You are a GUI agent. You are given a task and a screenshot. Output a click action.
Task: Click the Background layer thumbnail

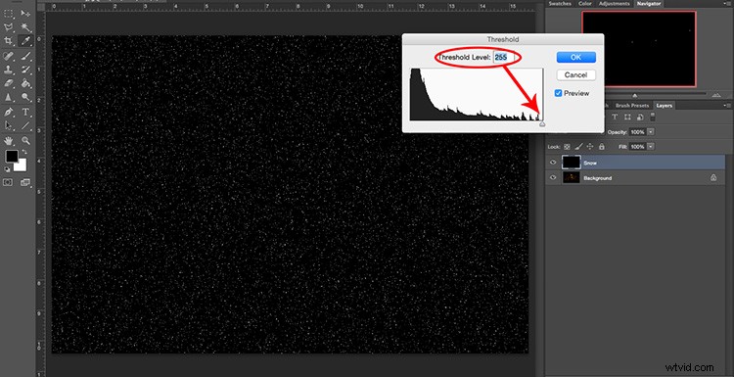point(572,178)
